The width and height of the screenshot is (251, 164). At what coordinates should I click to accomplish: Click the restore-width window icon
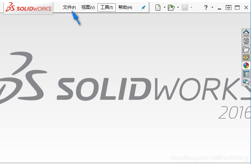coord(228,8)
